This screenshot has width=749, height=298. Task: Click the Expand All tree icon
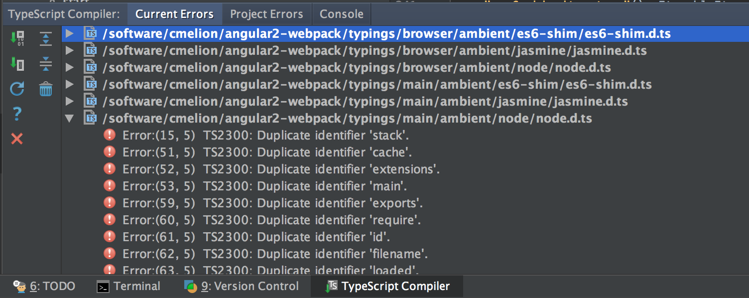point(45,38)
